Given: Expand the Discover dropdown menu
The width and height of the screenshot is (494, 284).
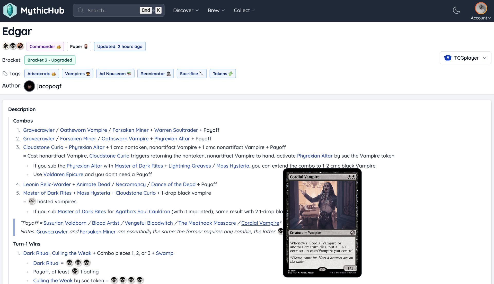Looking at the screenshot, I should click(x=186, y=10).
